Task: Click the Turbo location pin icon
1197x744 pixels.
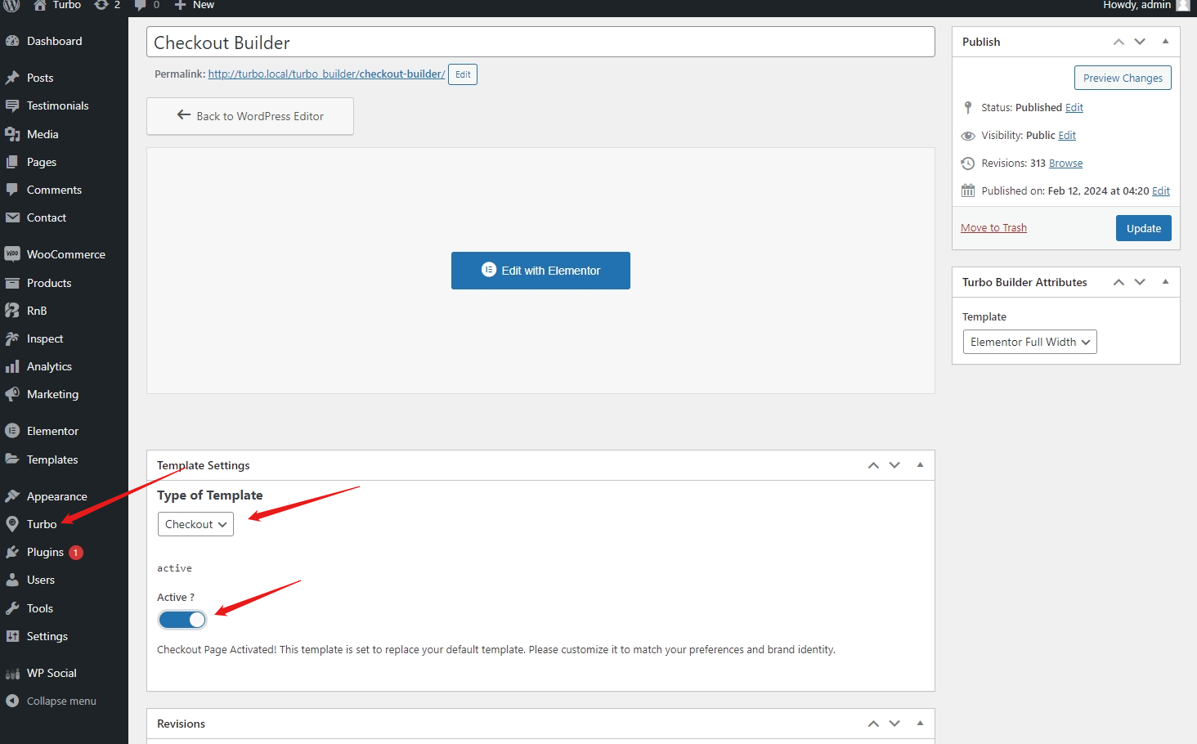Action: coord(12,524)
